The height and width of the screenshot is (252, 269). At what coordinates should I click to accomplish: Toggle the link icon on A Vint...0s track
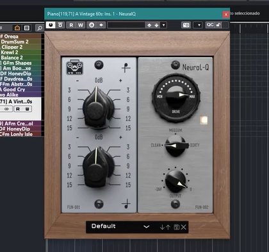[x=6, y=109]
